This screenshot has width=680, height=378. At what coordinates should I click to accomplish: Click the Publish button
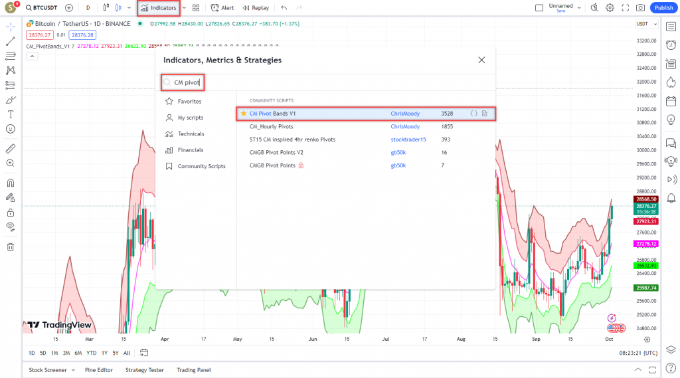pyautogui.click(x=663, y=8)
